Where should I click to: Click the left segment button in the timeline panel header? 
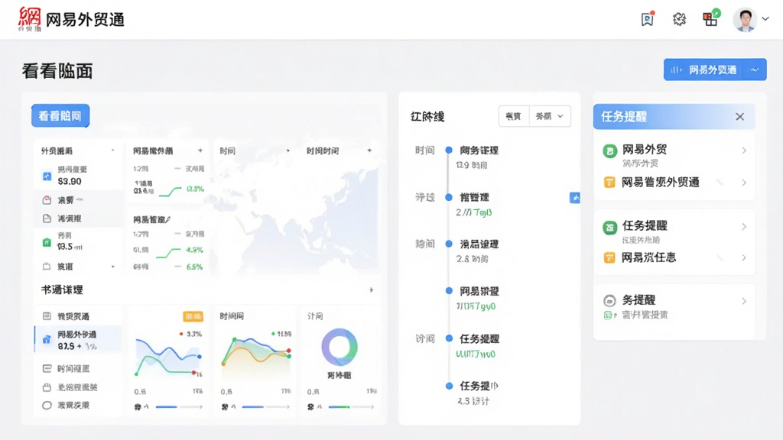click(514, 116)
